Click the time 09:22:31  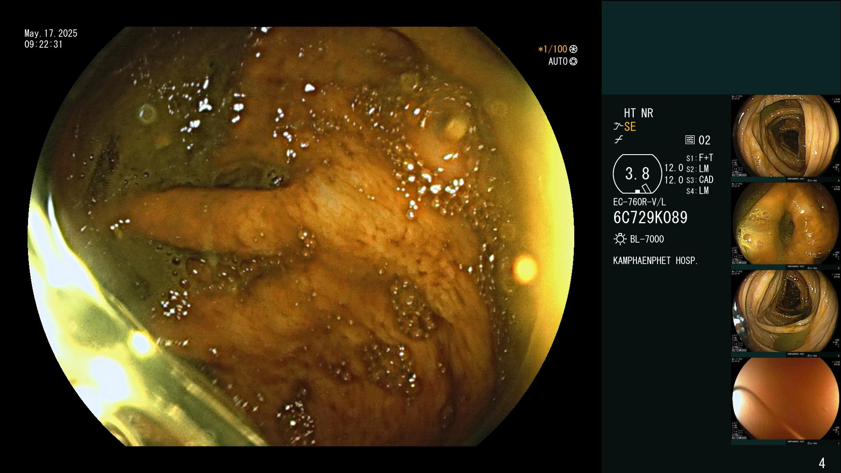[x=43, y=44]
